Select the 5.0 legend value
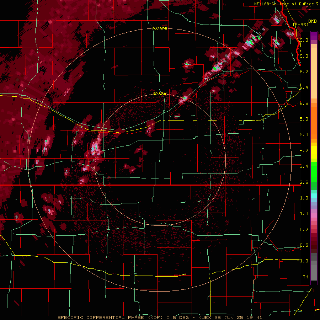Viewport: 320px width, 320px height. [304, 135]
